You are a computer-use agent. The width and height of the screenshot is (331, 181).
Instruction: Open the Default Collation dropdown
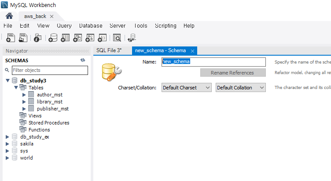pos(241,88)
